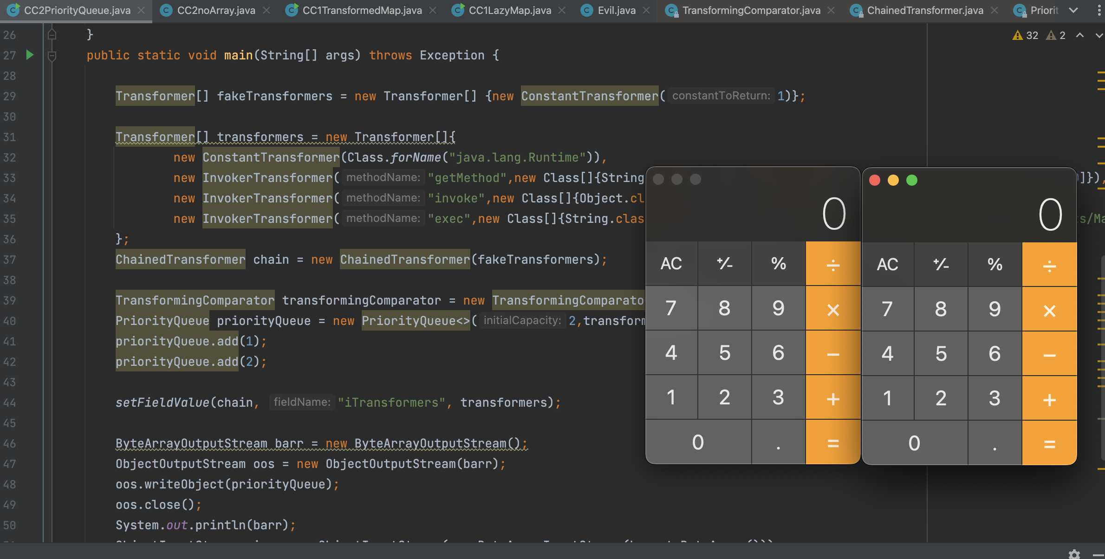1105x559 pixels.
Task: Run main method from line 27 gutter
Action: 30,55
